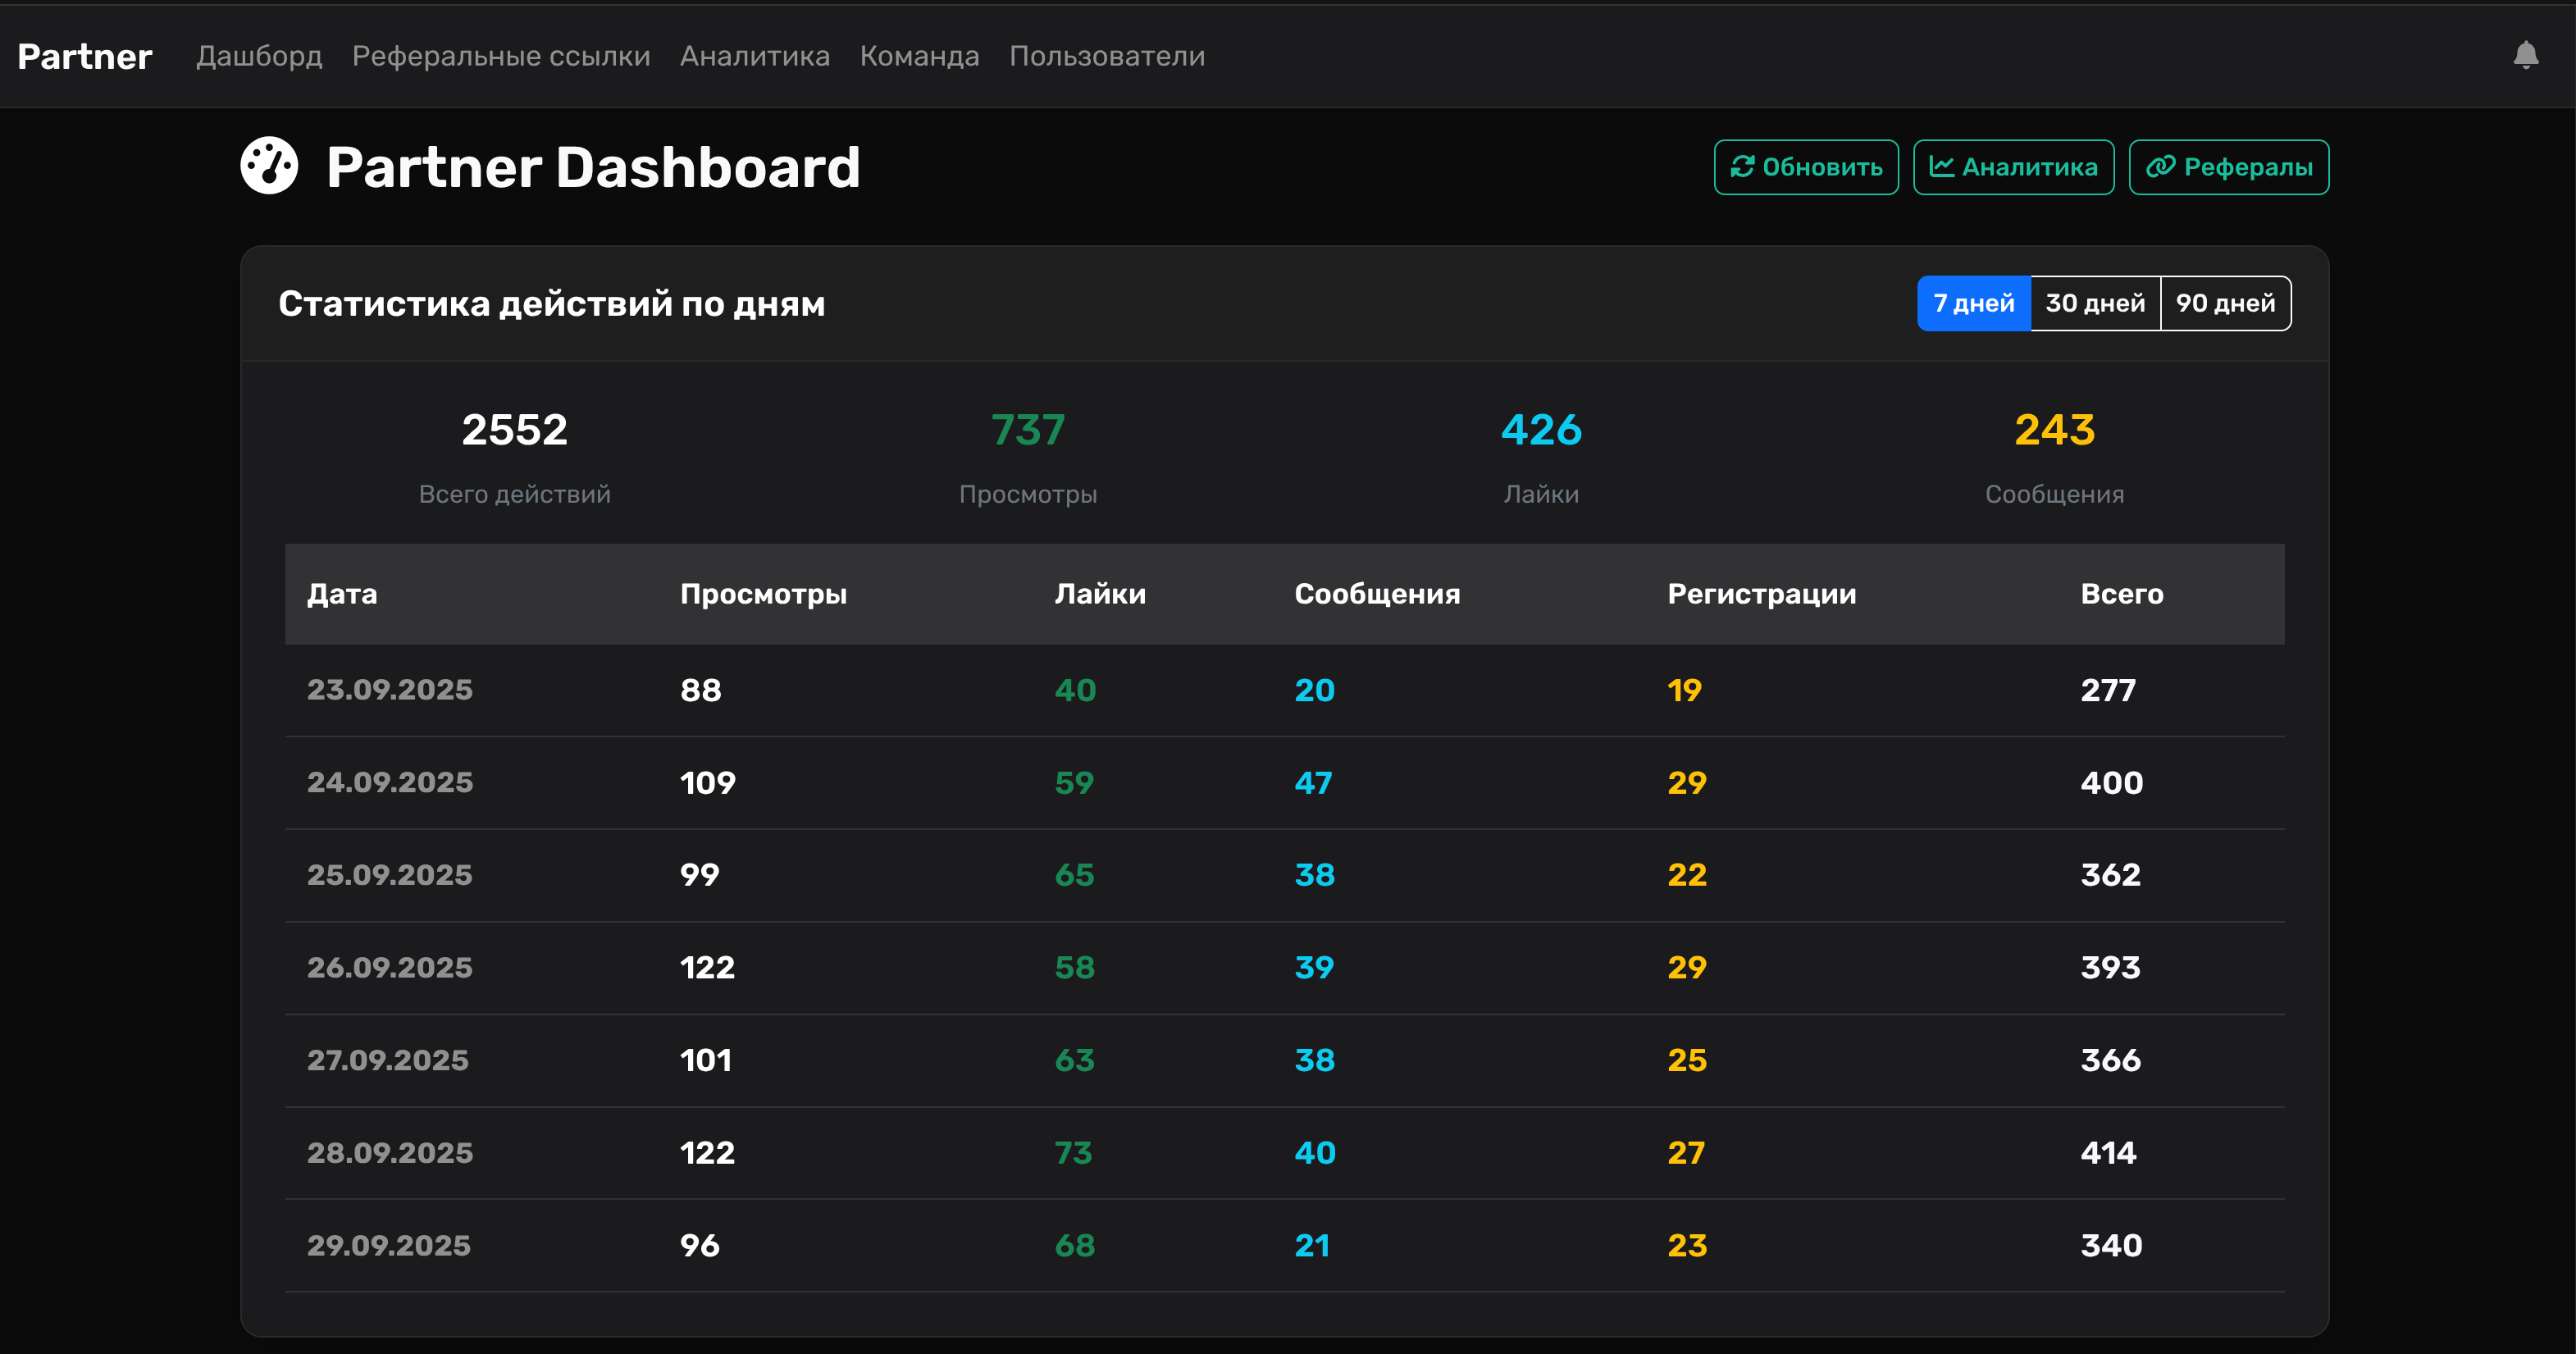Switch period to 90 дней
This screenshot has height=1354, width=2576.
(2225, 303)
